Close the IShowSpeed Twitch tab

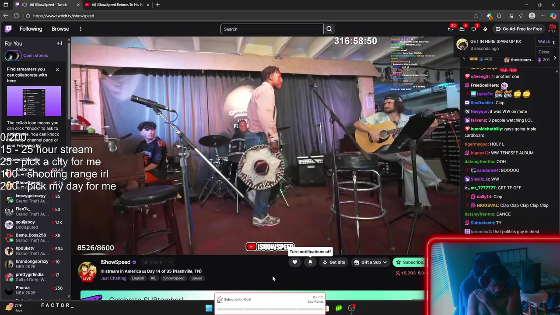coord(78,4)
